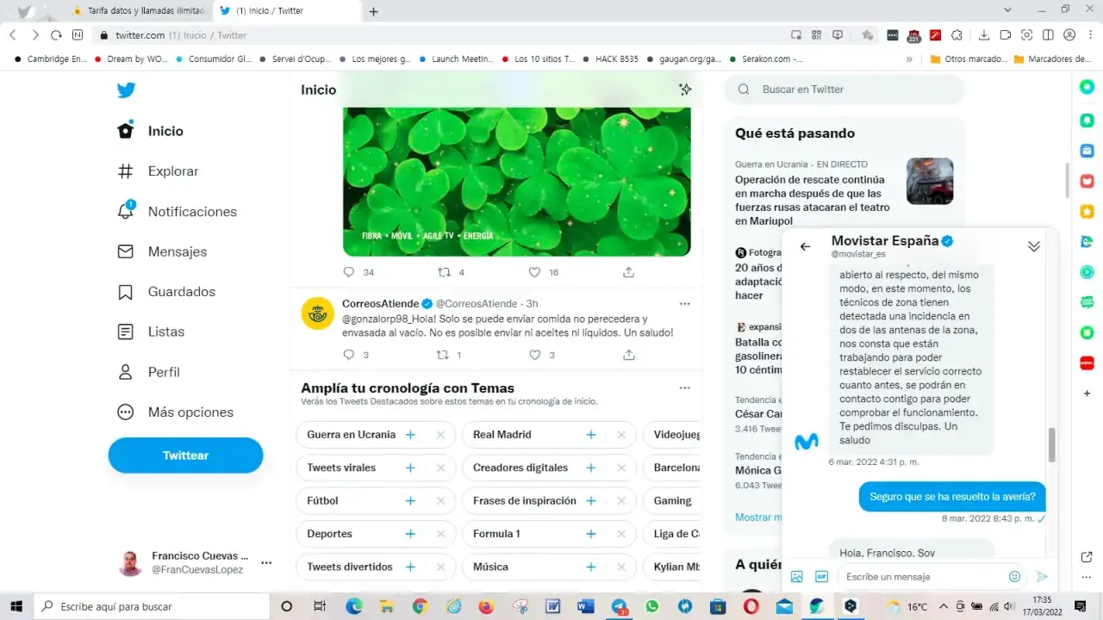
Task: Open the Cambridge En... bookmark
Action: coord(51,59)
